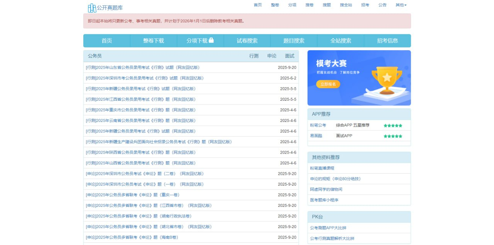The image size is (494, 245).
Task: Switch to the 行测 tab in 公务员 panel
Action: (254, 56)
